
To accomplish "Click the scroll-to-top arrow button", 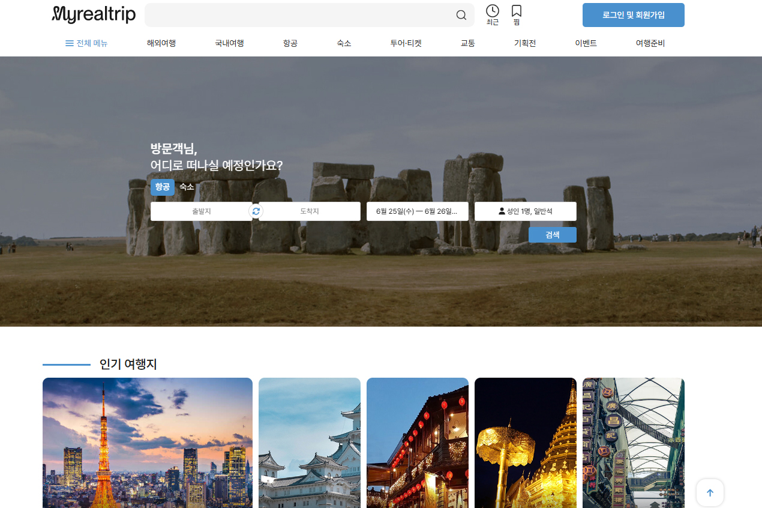I will point(710,493).
